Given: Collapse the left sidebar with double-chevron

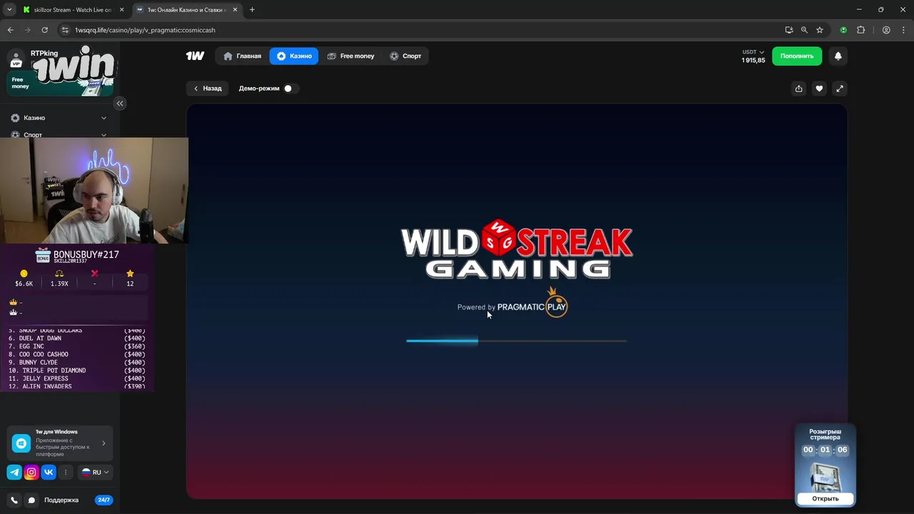Looking at the screenshot, I should [x=120, y=104].
